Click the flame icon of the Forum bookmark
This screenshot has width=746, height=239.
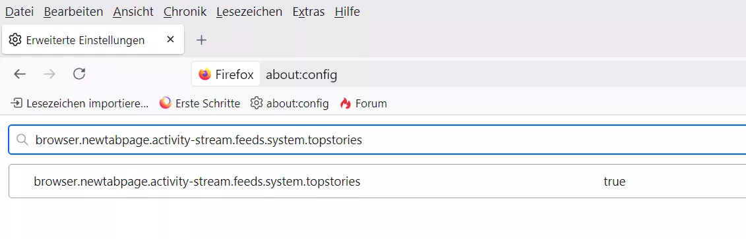[346, 103]
